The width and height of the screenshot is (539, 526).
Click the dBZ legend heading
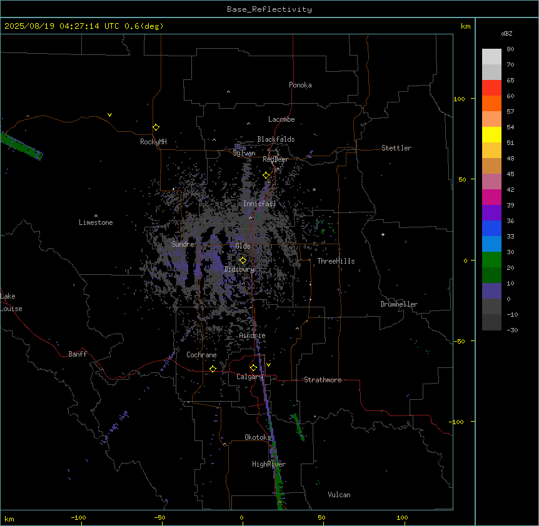[x=506, y=34]
